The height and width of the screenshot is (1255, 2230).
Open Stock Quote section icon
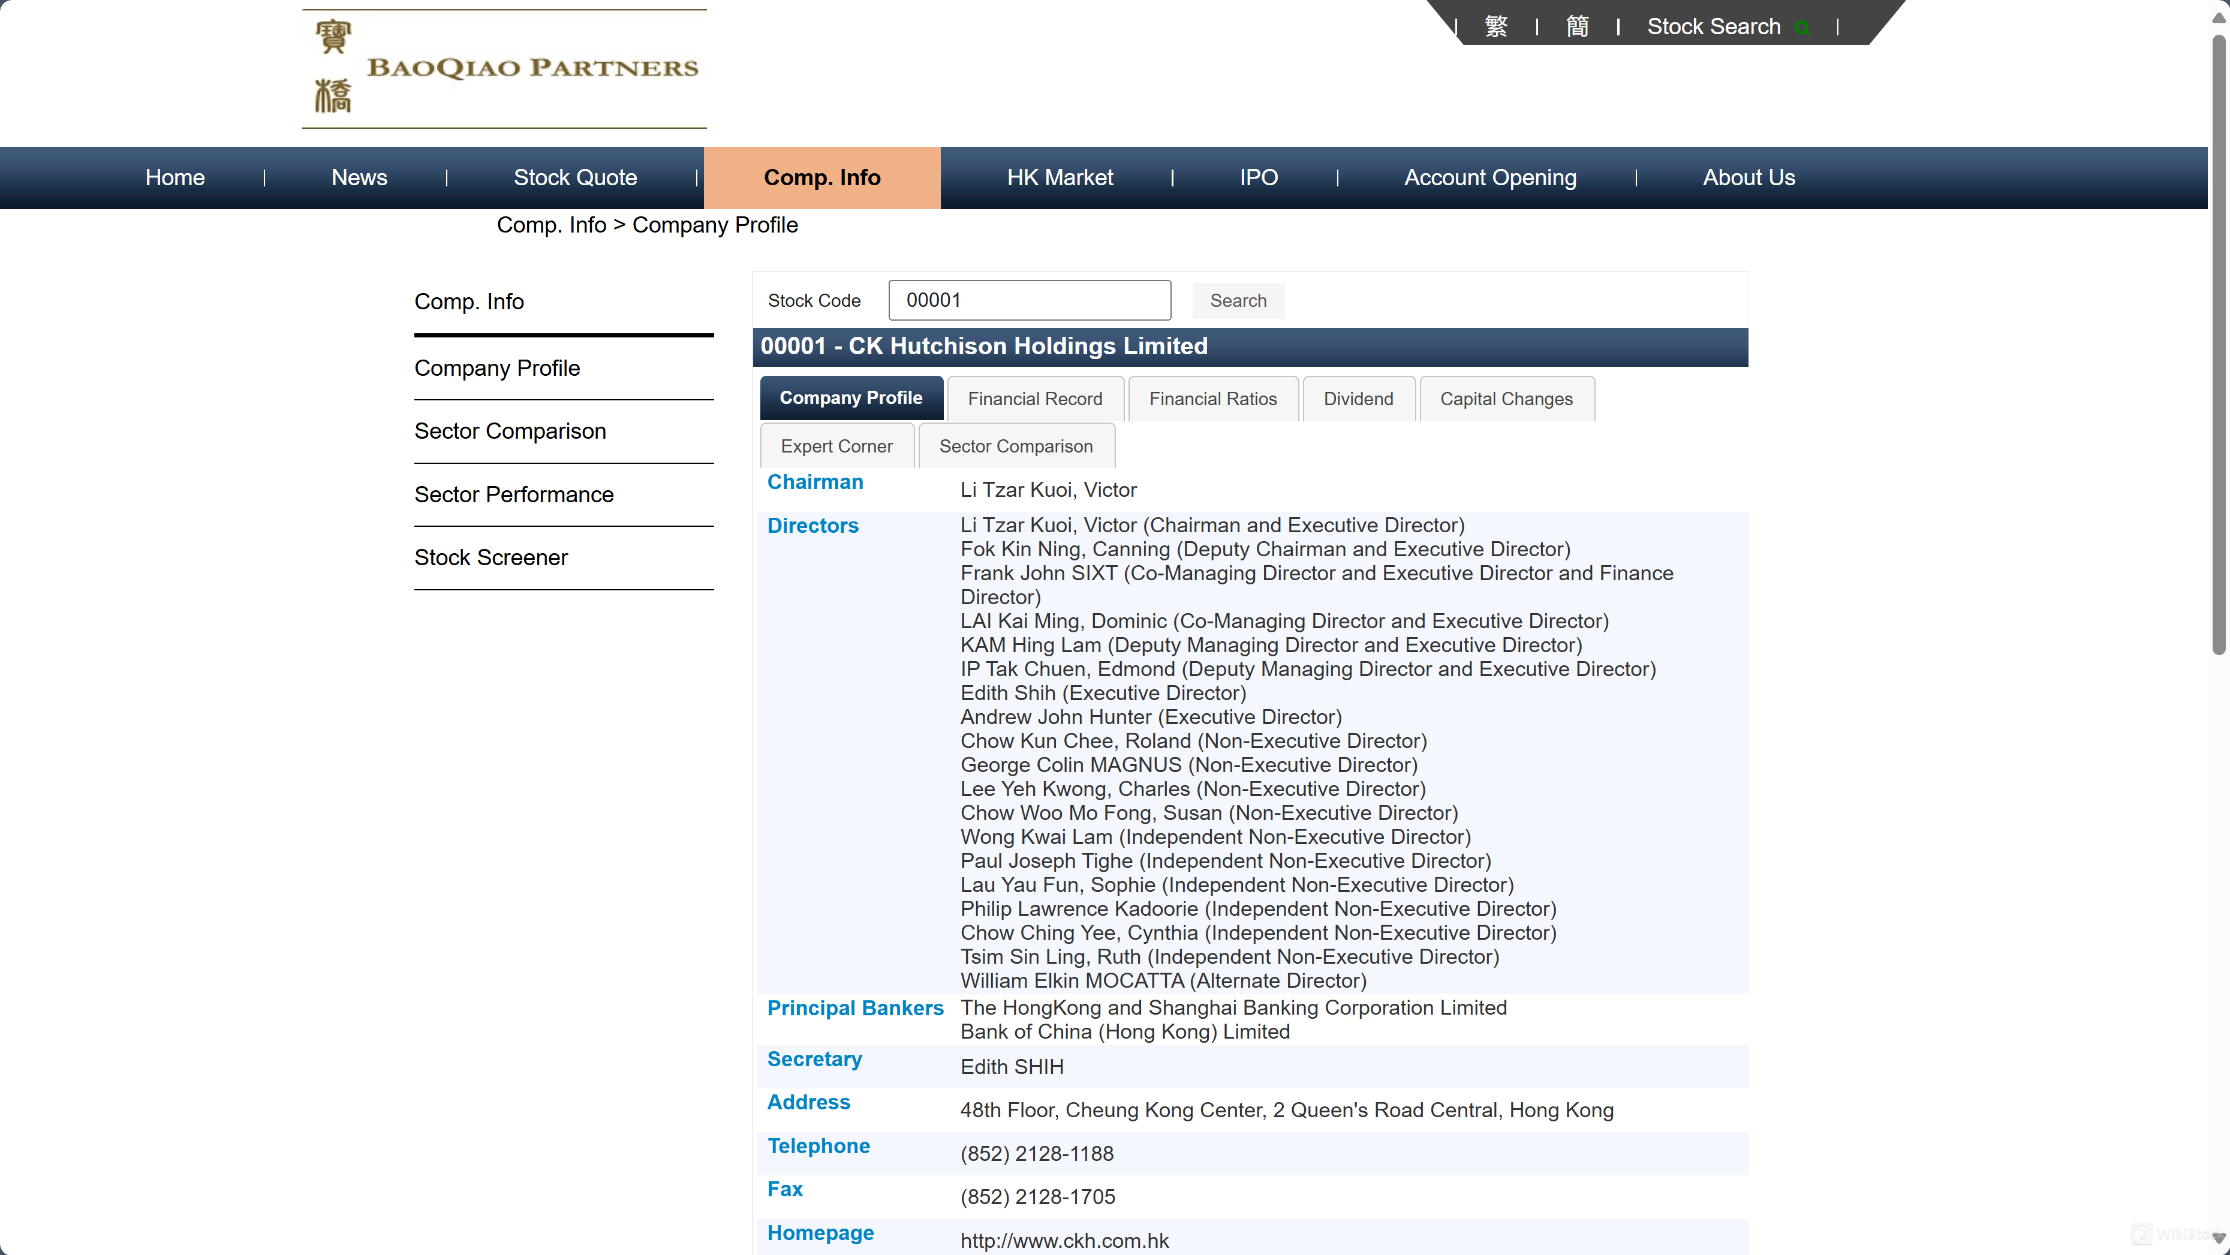click(576, 177)
